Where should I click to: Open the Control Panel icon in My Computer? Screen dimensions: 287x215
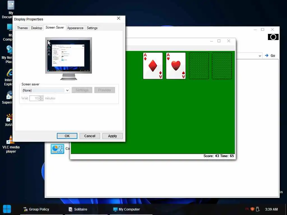click(57, 149)
